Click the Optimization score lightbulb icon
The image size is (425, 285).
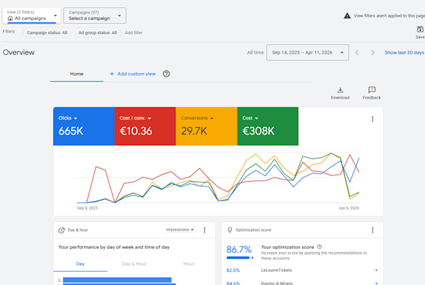(x=230, y=230)
